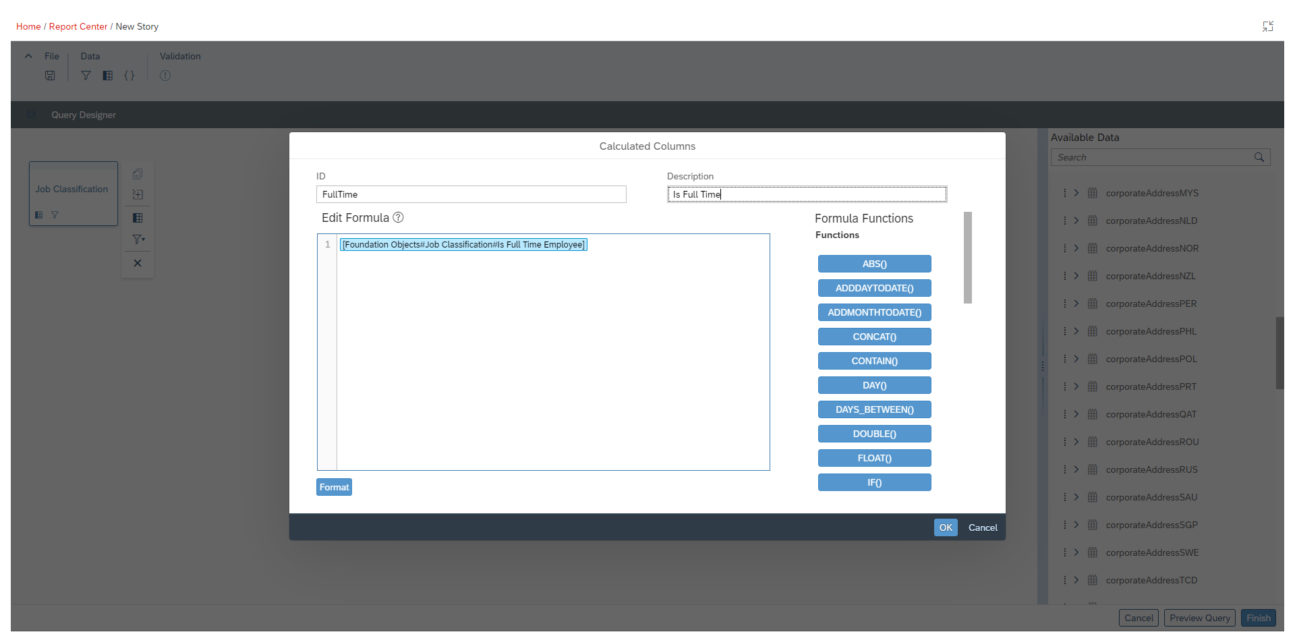Expand corporateAddressNZL
The height and width of the screenshot is (632, 1295).
1076,276
